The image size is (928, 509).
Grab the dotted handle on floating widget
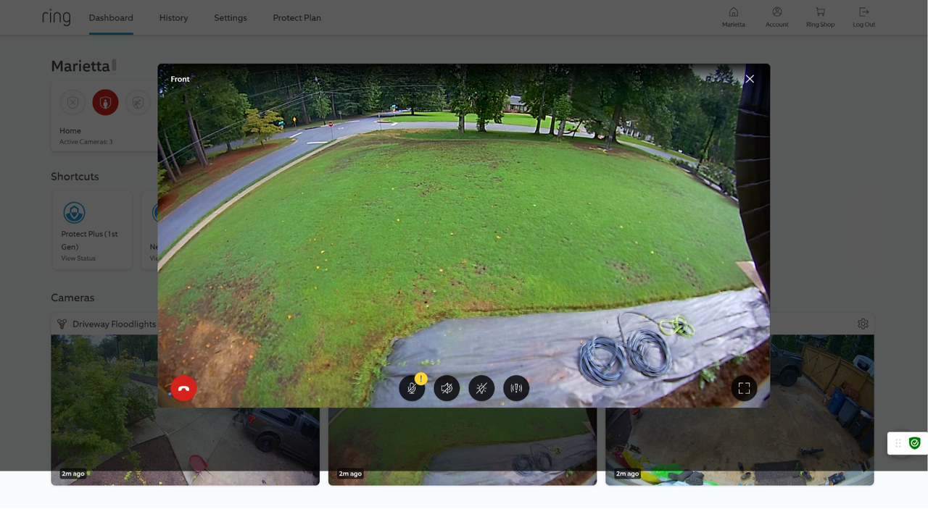[898, 443]
